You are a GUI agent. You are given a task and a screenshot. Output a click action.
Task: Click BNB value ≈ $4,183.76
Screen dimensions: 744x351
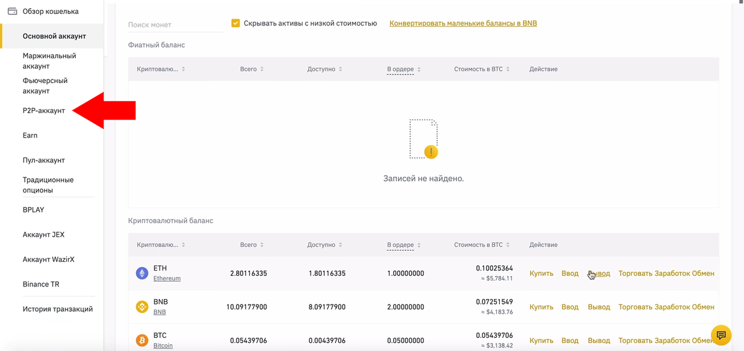point(497,312)
